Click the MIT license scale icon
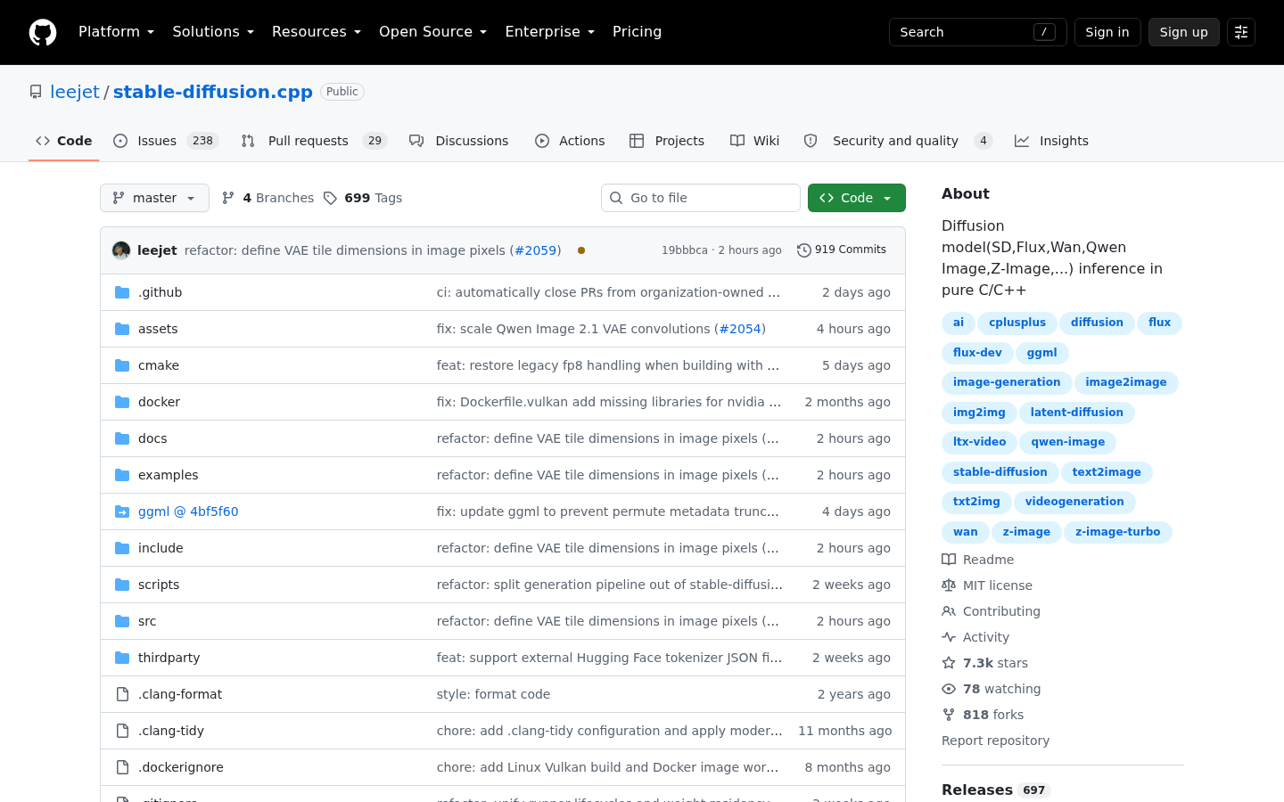This screenshot has width=1284, height=802. pyautogui.click(x=949, y=585)
